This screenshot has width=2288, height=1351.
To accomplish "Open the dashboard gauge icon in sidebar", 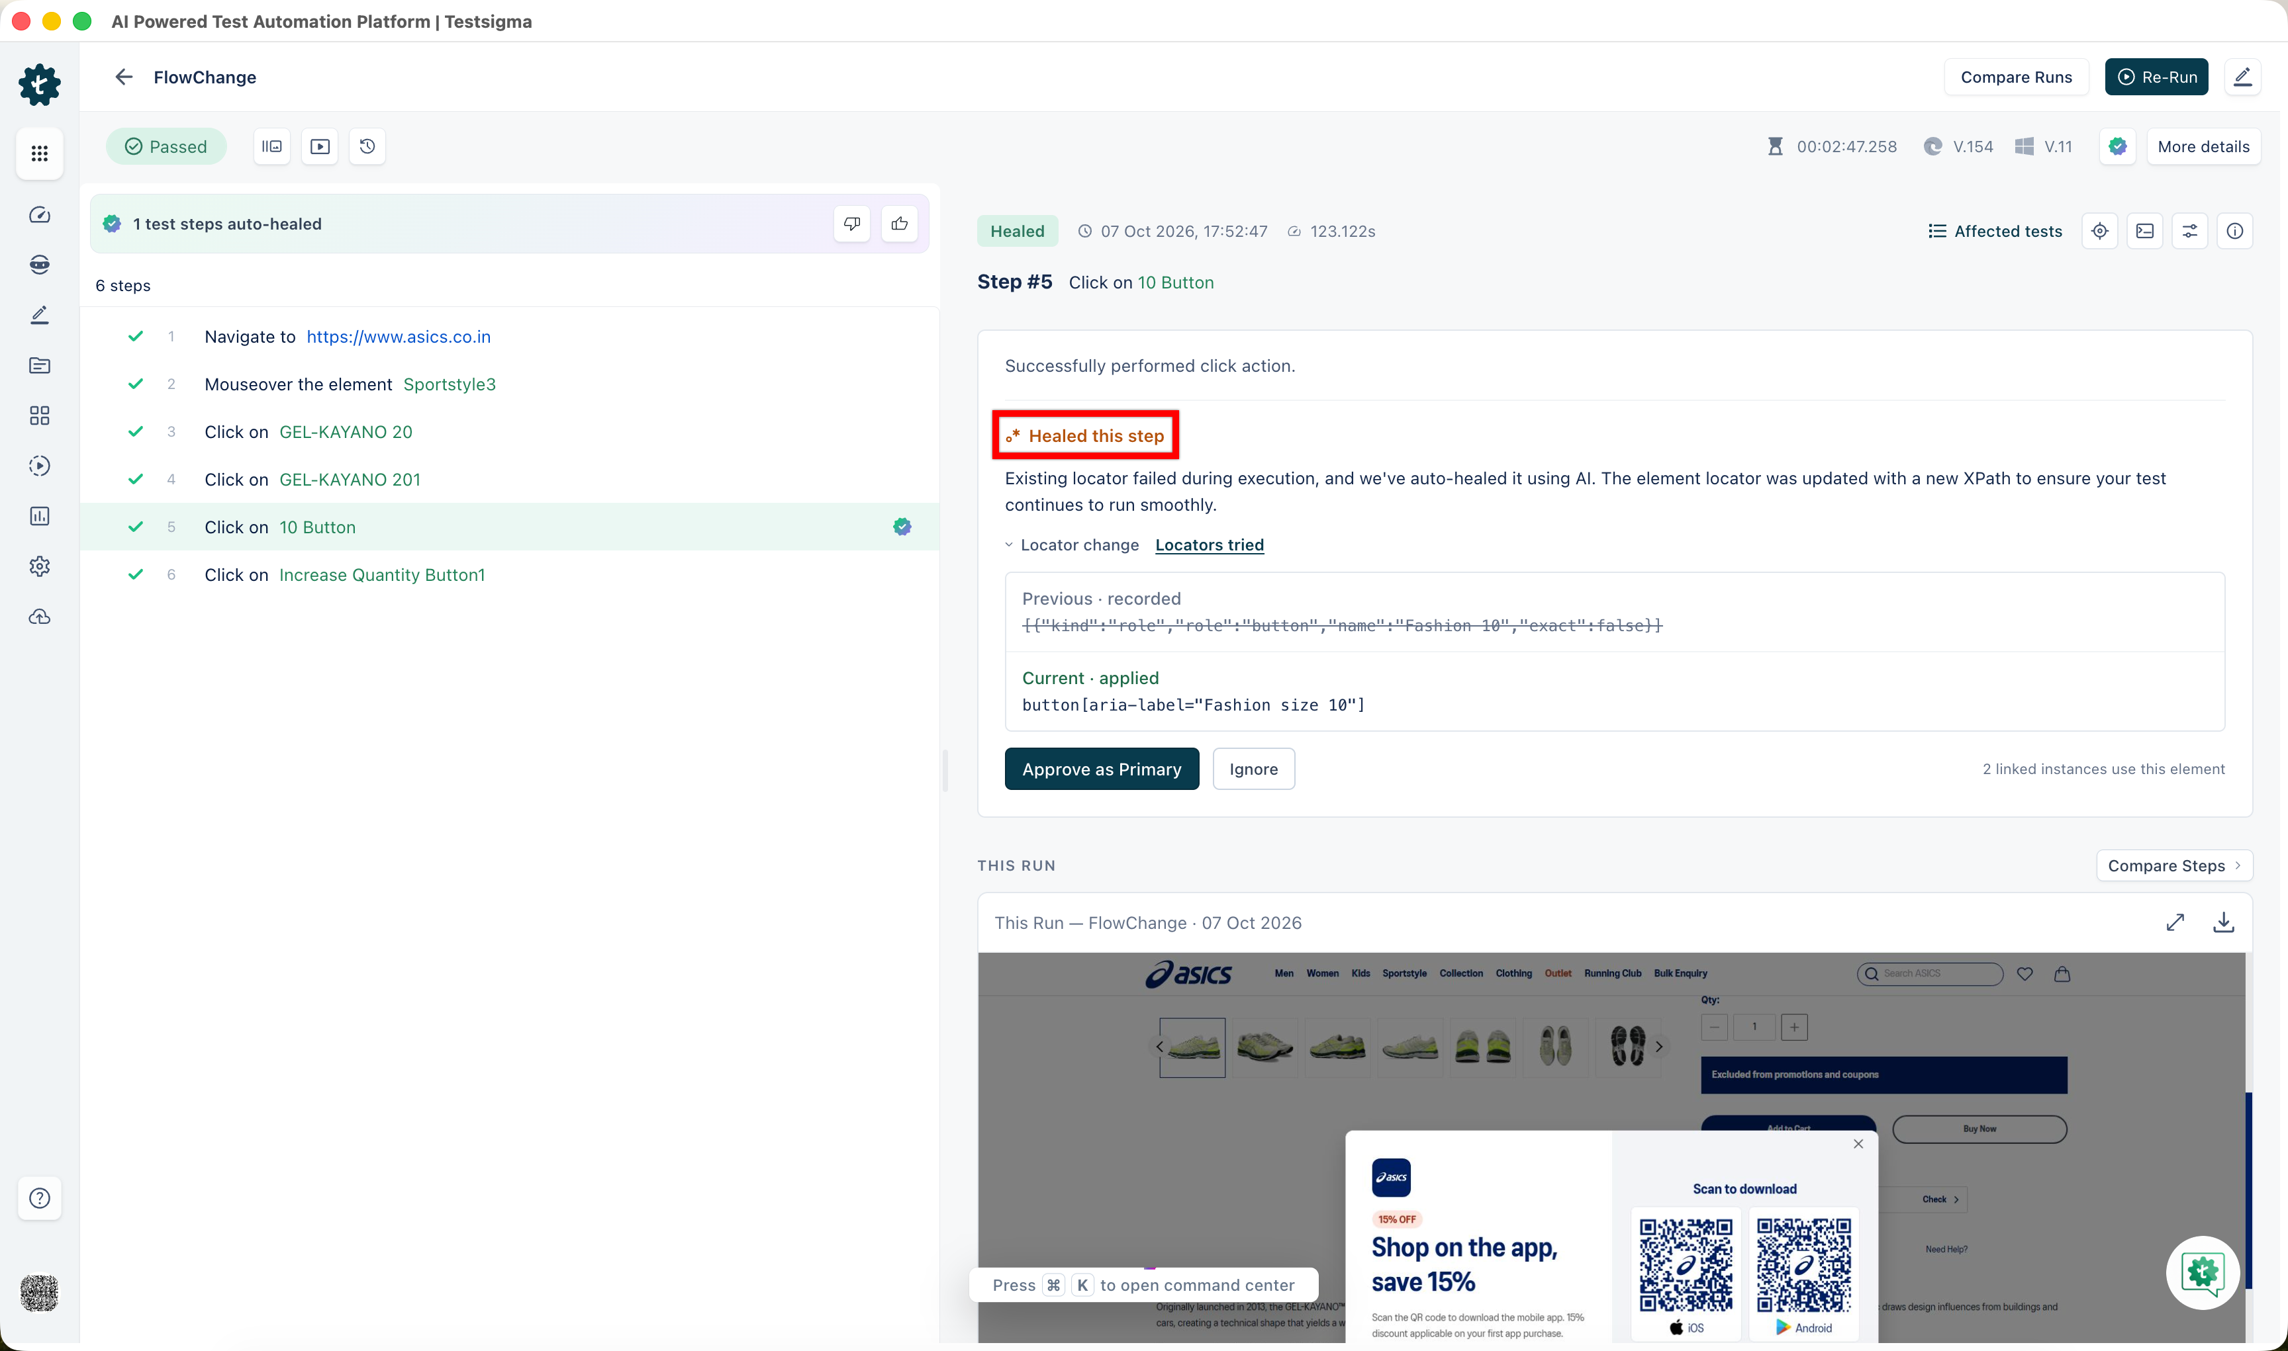I will click(x=39, y=215).
